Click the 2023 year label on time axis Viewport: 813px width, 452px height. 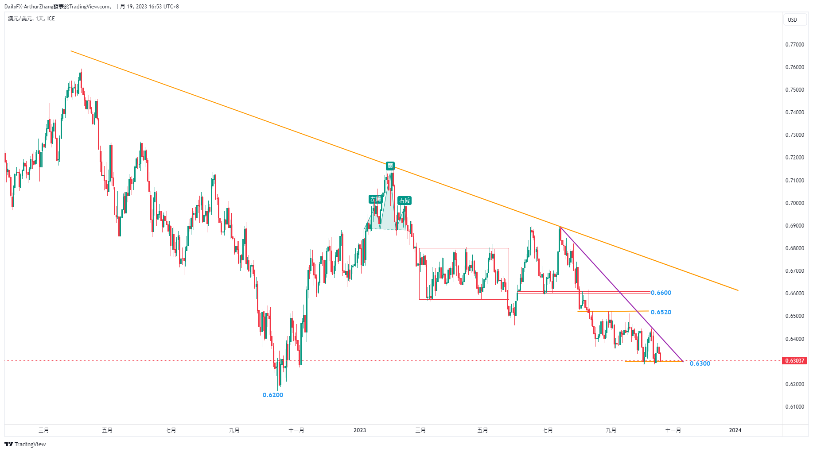tap(360, 430)
